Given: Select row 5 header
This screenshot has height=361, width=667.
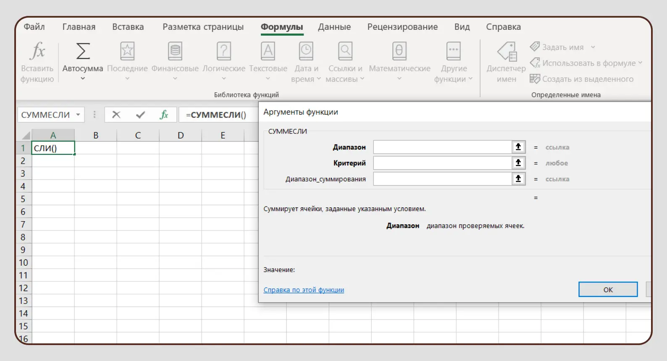Looking at the screenshot, I should 24,199.
